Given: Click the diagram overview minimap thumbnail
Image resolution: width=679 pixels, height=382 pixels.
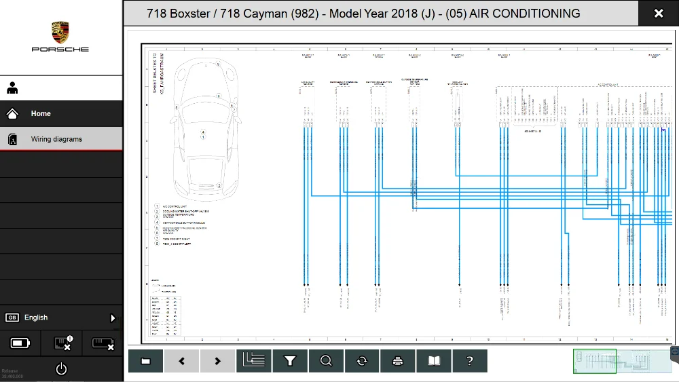Looking at the screenshot, I should [622, 361].
